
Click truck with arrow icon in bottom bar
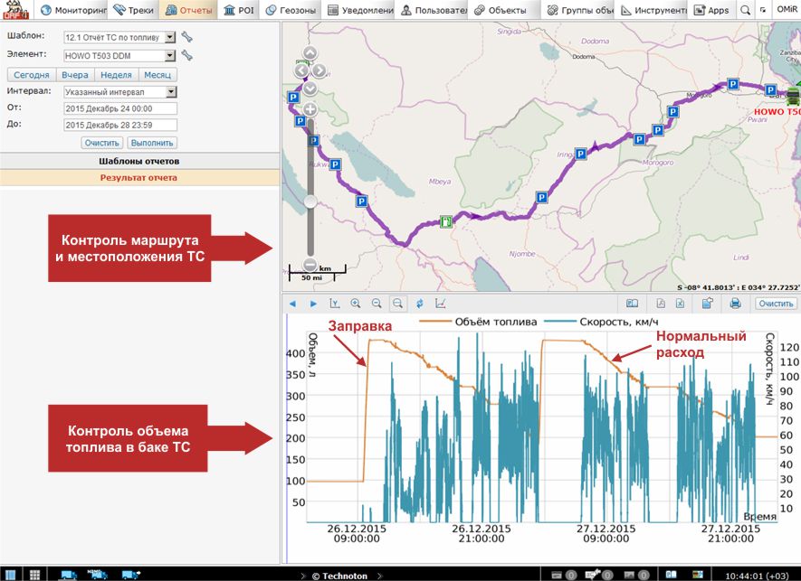point(130,575)
